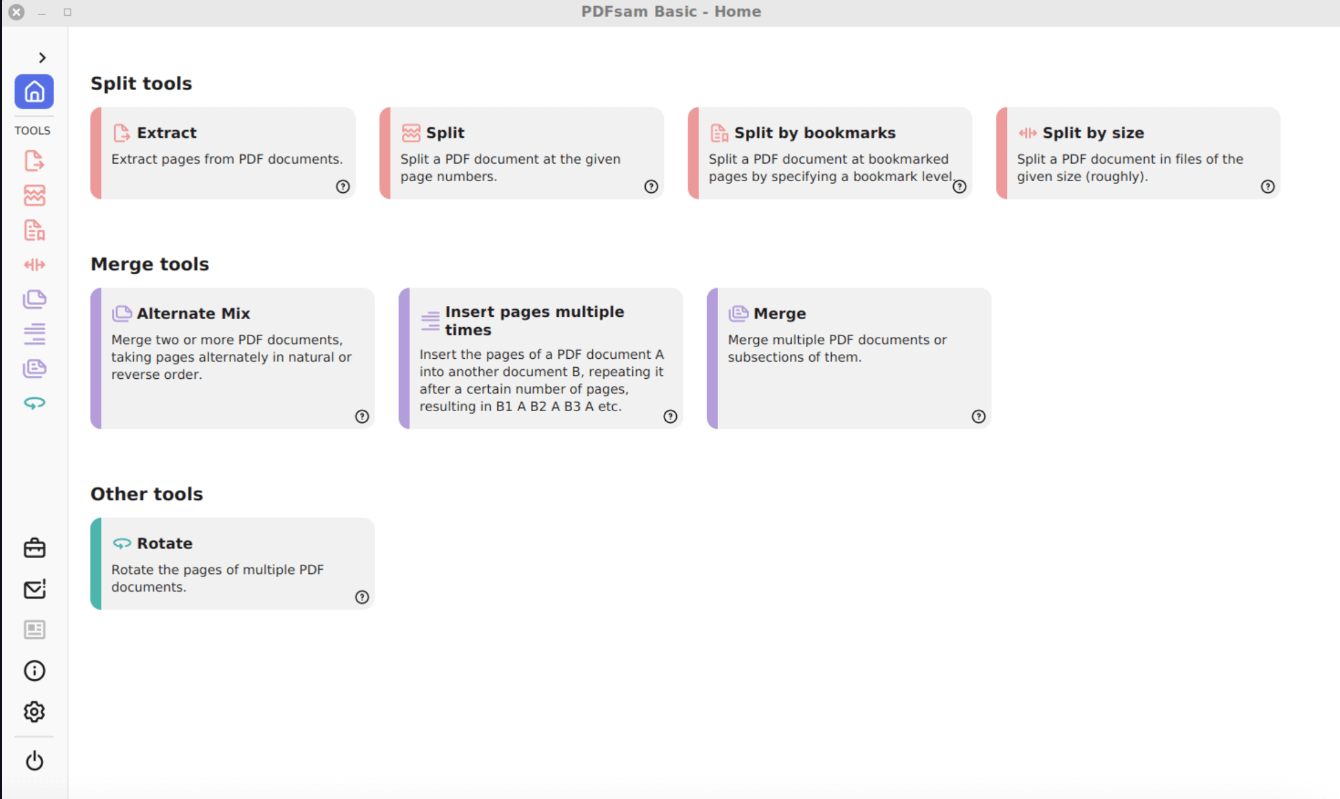Open the Insert pages multiple times card
This screenshot has width=1340, height=799.
pos(540,358)
